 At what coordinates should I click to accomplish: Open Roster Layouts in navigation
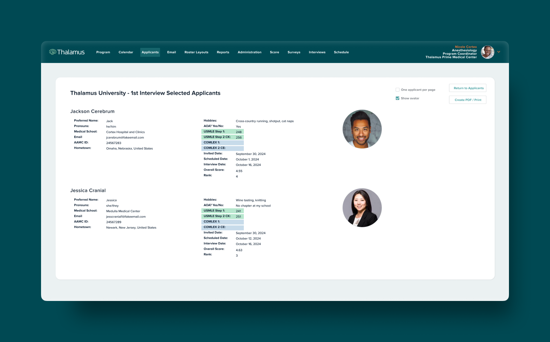pos(196,52)
